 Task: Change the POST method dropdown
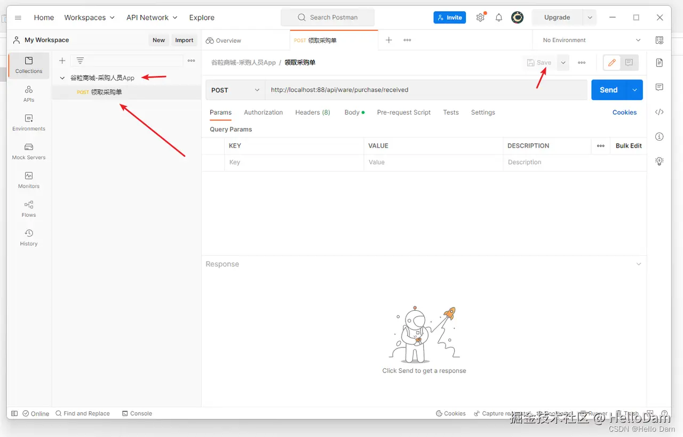[235, 90]
